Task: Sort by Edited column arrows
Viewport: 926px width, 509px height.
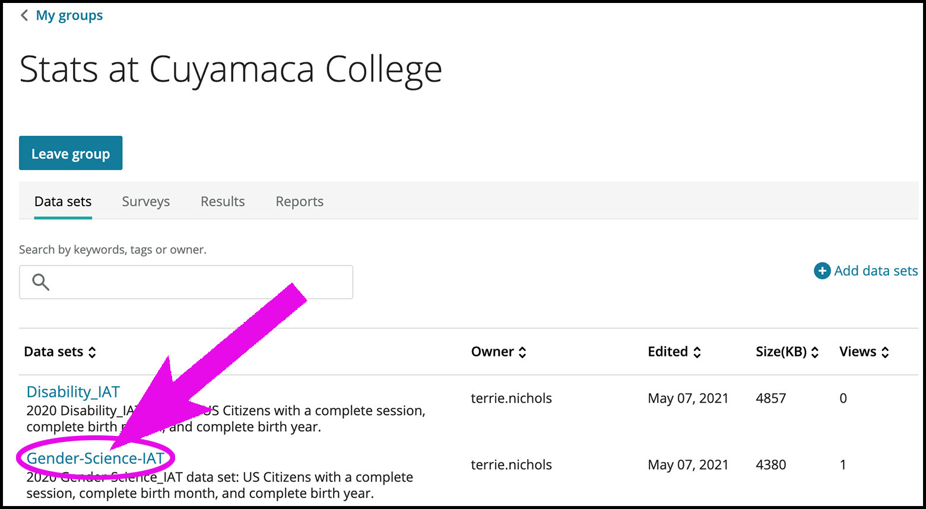Action: 697,352
